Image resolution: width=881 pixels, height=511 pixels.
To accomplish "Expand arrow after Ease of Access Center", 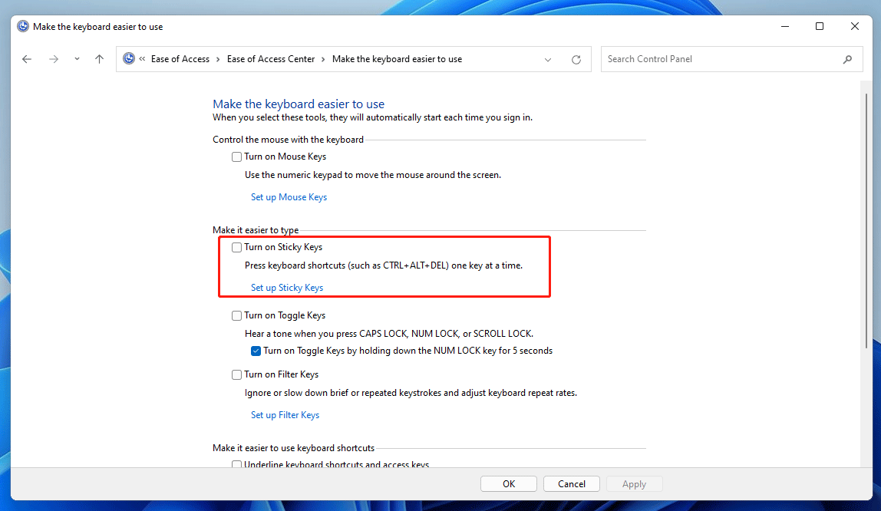I will [323, 59].
